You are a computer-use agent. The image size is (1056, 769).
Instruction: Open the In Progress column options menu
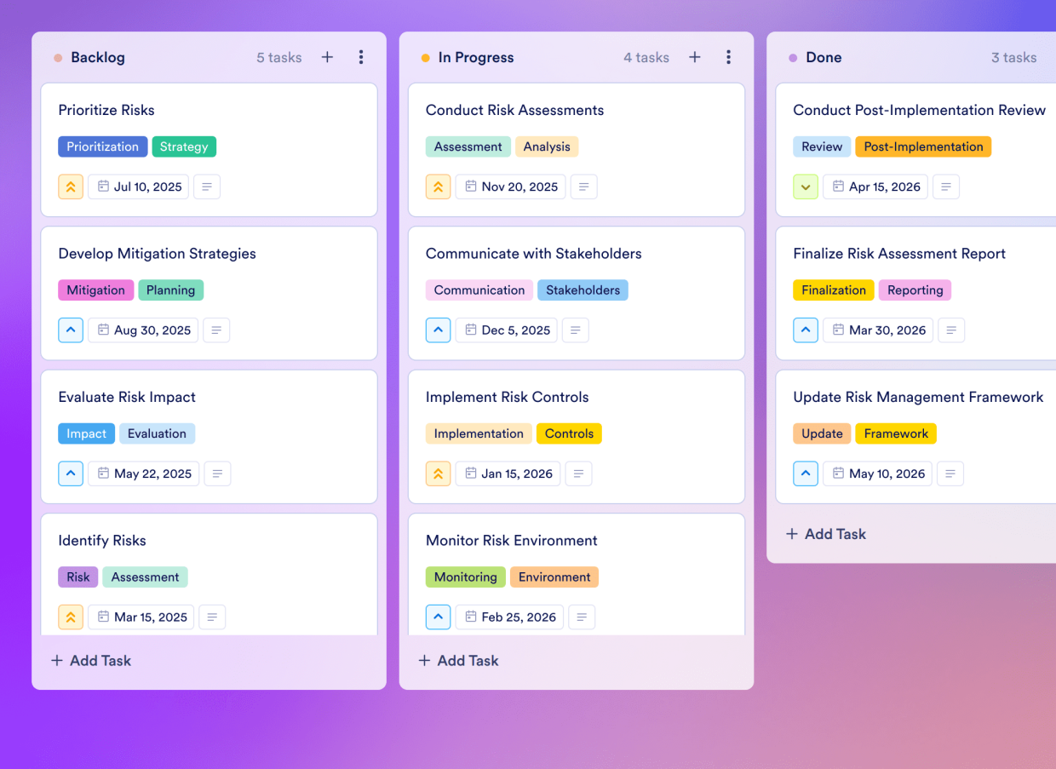pyautogui.click(x=728, y=57)
